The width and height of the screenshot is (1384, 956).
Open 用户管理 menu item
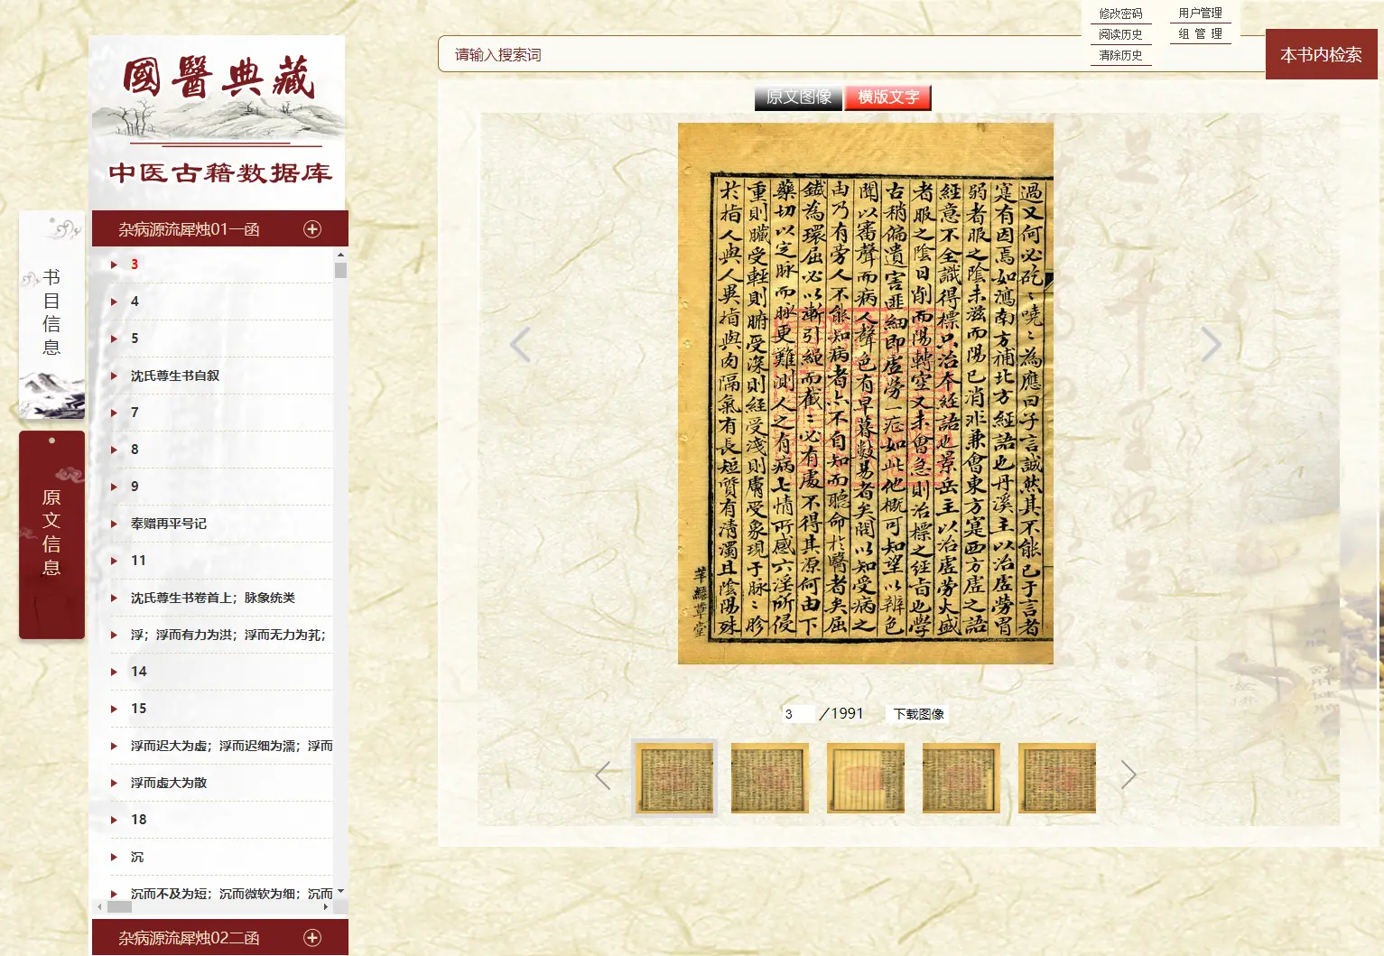(1201, 13)
